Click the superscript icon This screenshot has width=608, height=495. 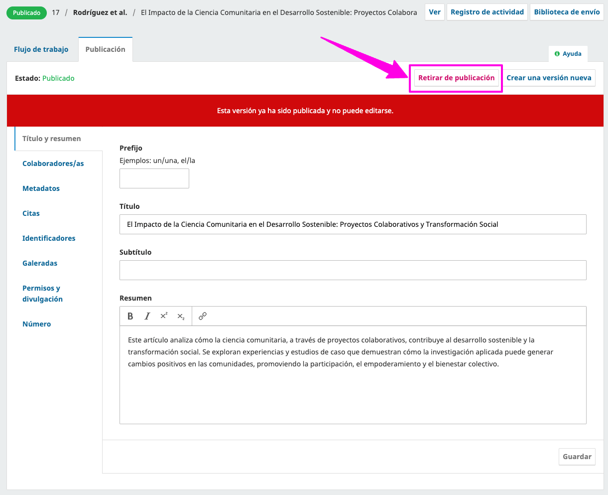(x=164, y=316)
